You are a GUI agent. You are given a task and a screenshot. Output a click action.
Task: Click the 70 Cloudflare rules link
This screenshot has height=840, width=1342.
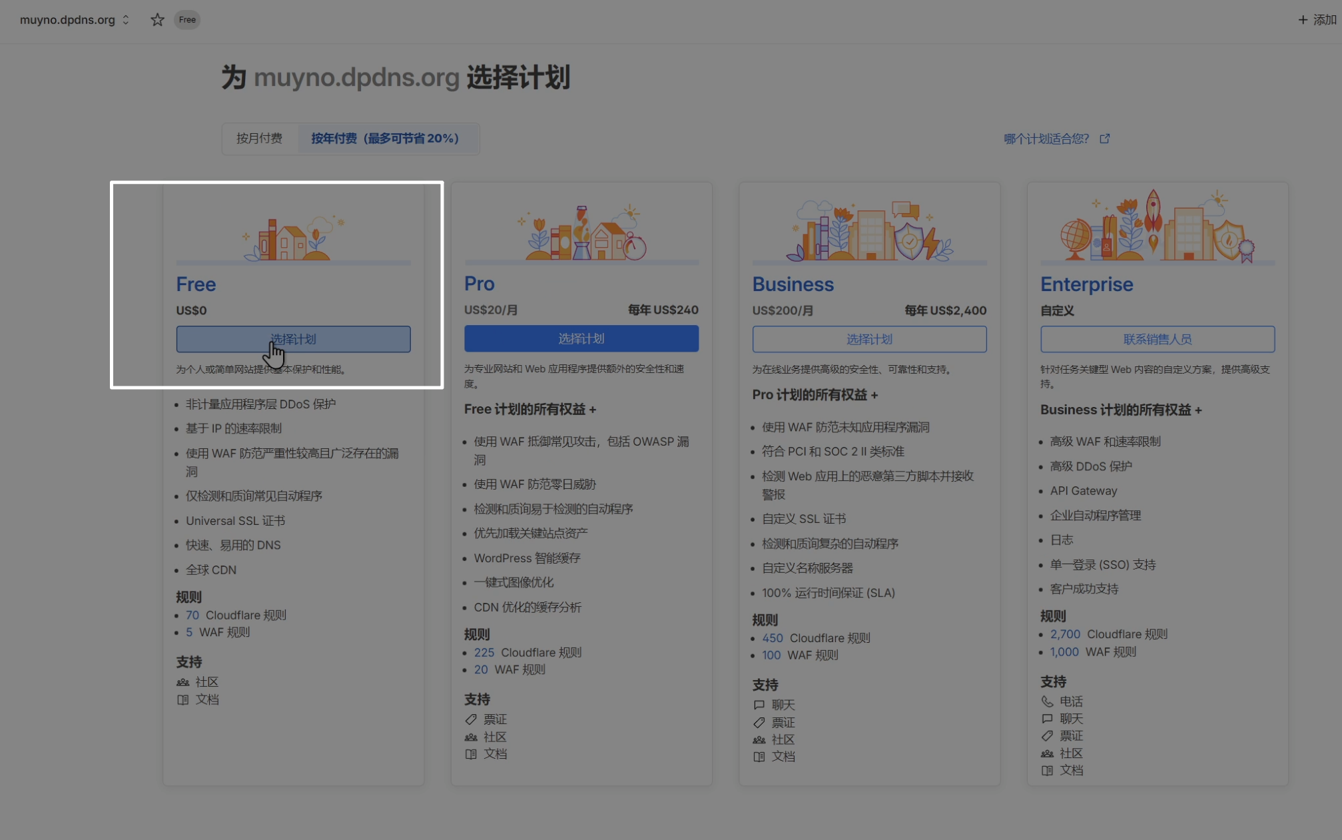tap(192, 615)
